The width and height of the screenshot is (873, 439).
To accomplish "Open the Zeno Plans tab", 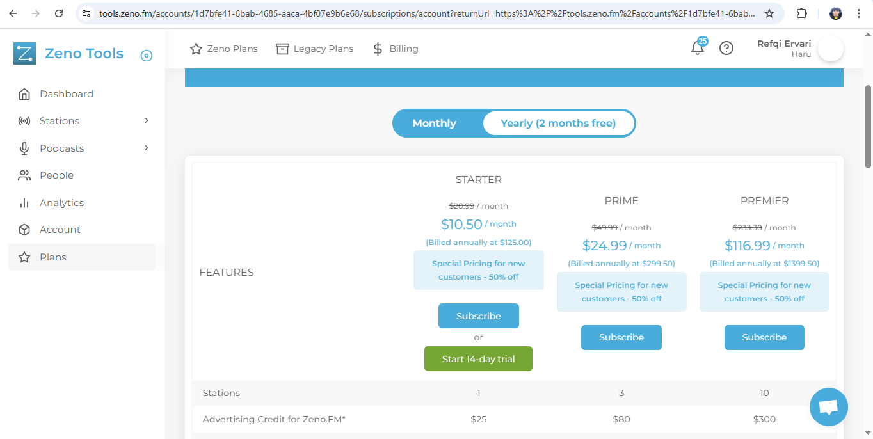I will point(224,49).
